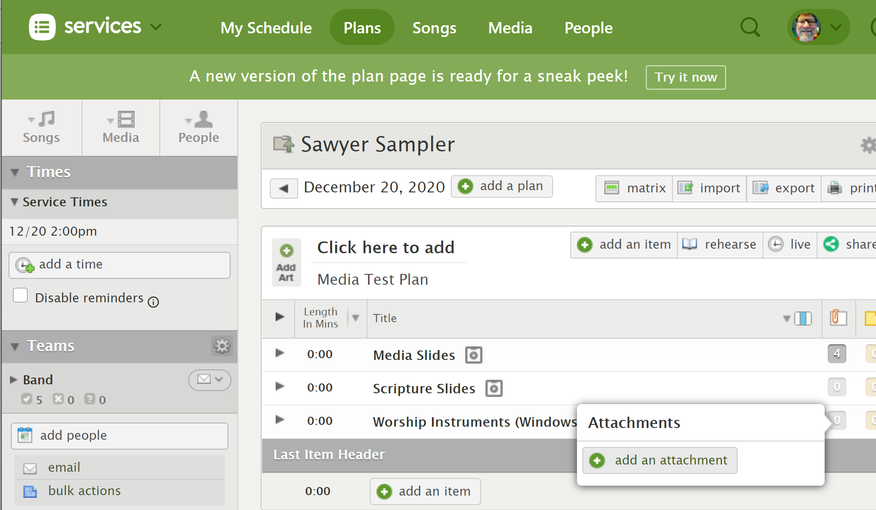This screenshot has height=510, width=876.
Task: Click the attachments paperclip column icon
Action: point(838,318)
